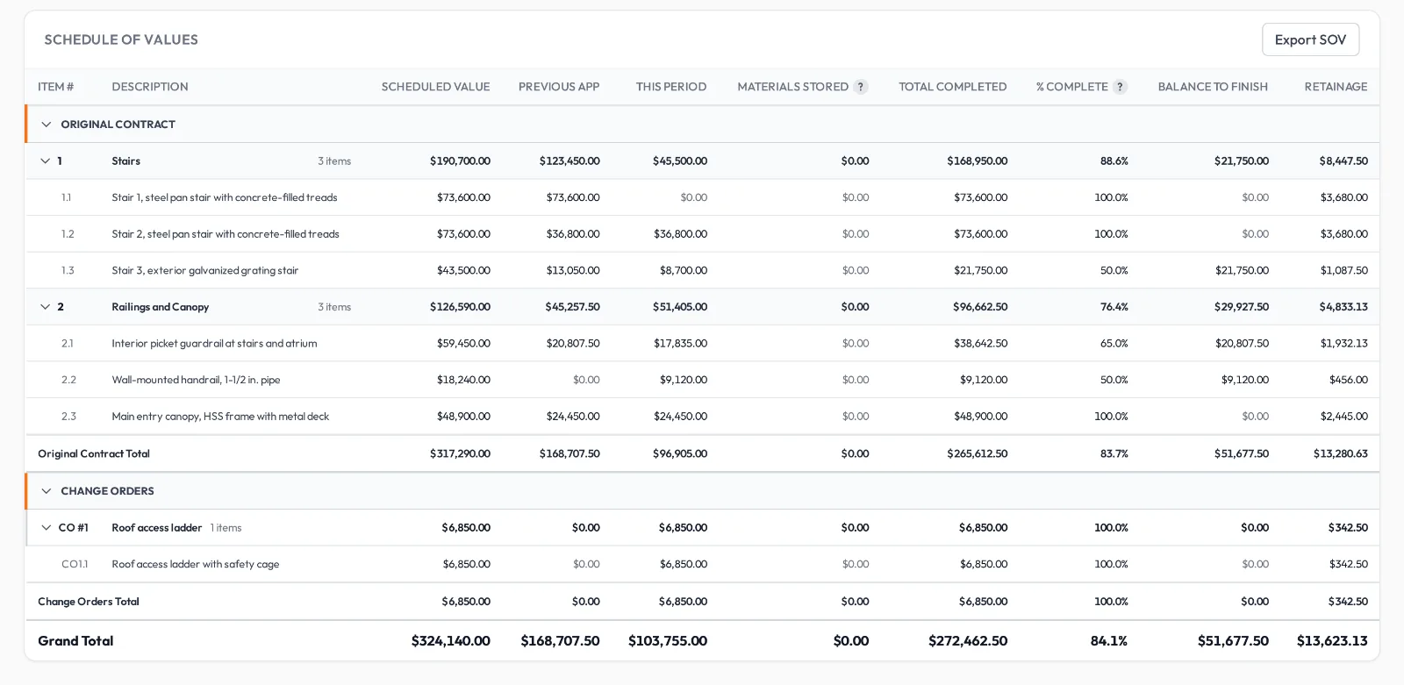Click the Scheduled Value column header

point(435,87)
